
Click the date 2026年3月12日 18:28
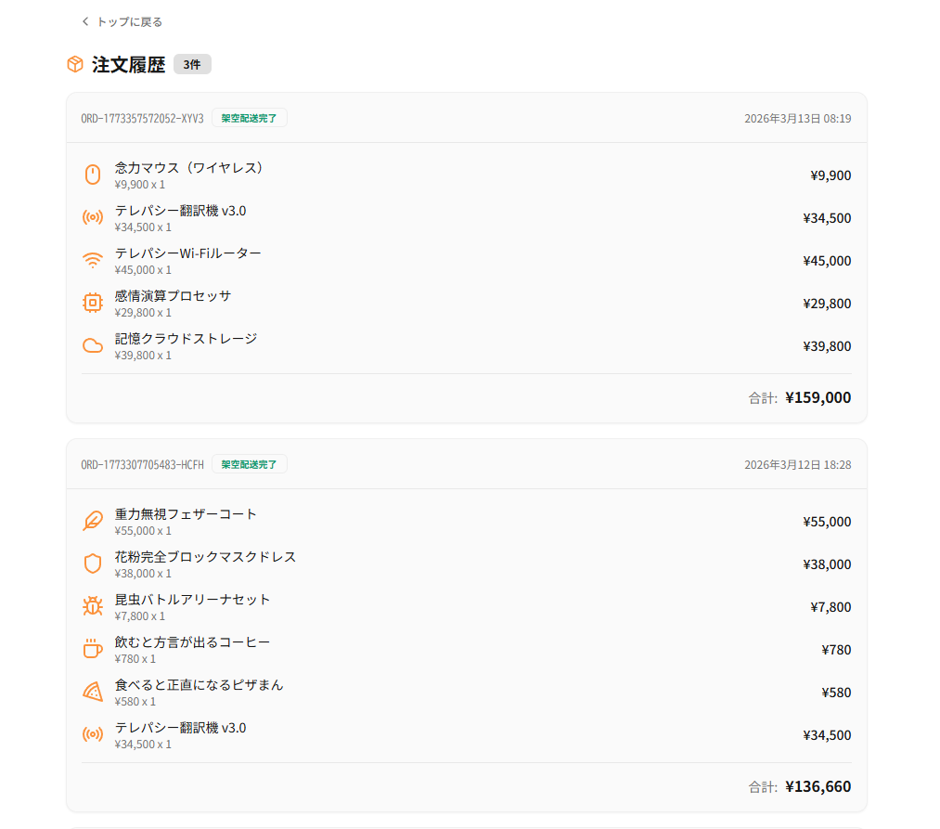pyautogui.click(x=798, y=464)
